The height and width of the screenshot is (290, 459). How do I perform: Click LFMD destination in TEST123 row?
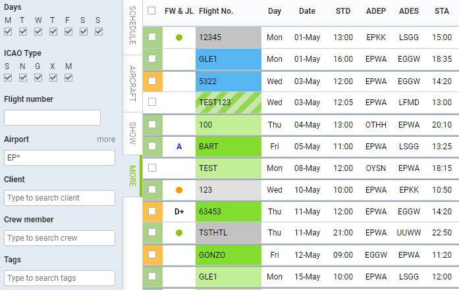(x=409, y=103)
